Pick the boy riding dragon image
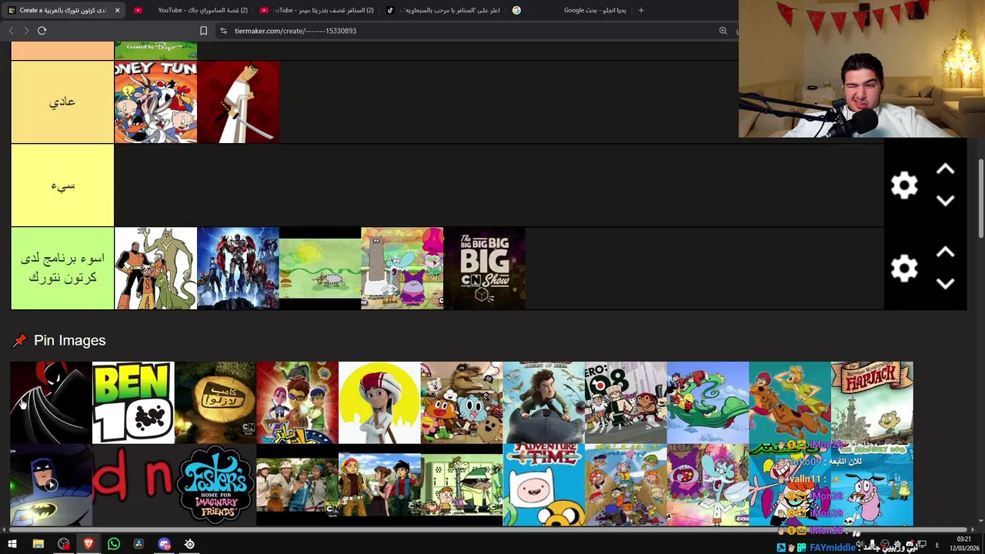Image resolution: width=985 pixels, height=554 pixels. coord(544,402)
